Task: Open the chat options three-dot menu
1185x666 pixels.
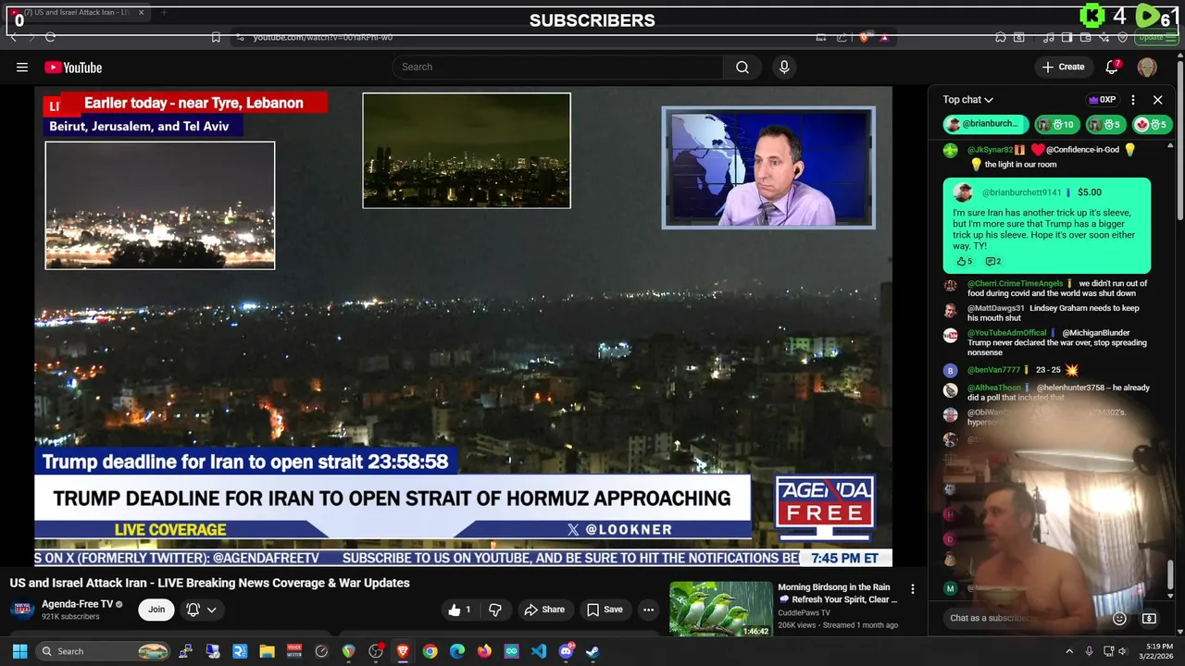Action: (1133, 100)
